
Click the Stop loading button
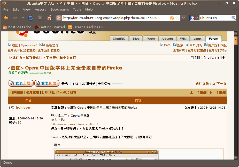[x=40, y=18]
